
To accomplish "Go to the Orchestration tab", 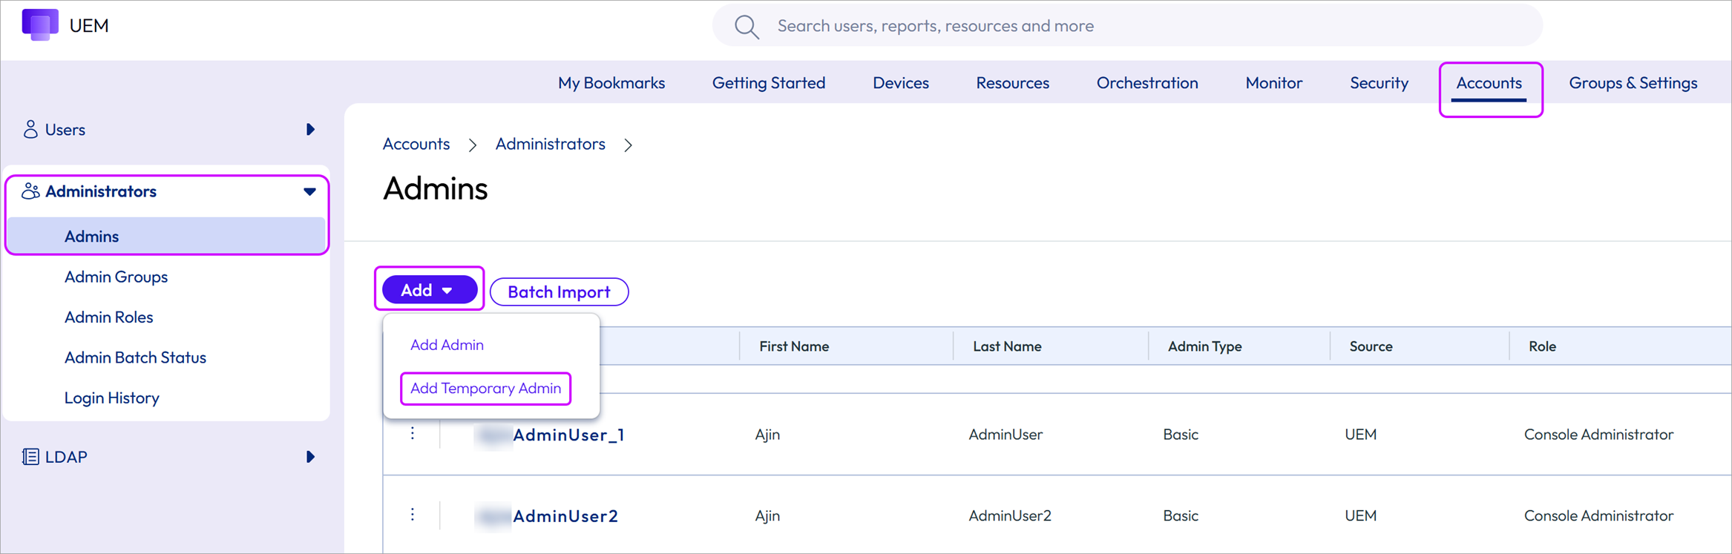I will [1147, 83].
